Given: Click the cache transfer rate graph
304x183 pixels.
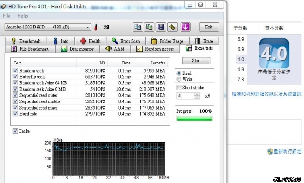Looking at the screenshot, I should pyautogui.click(x=109, y=159).
